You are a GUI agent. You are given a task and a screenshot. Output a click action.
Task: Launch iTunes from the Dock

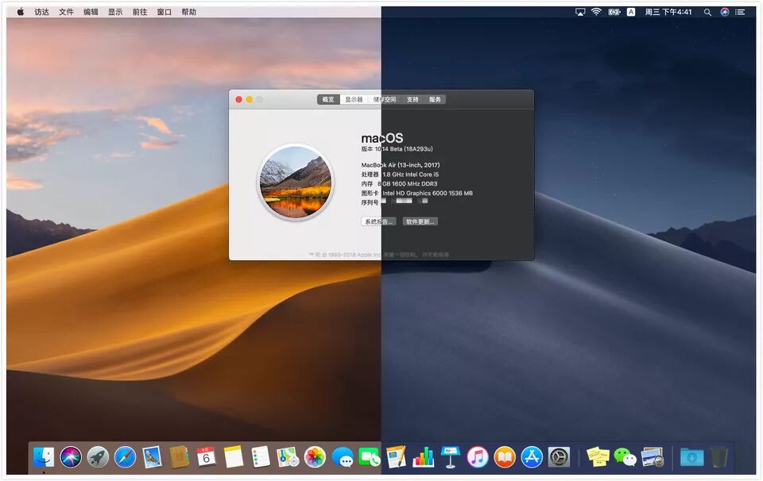pos(478,457)
